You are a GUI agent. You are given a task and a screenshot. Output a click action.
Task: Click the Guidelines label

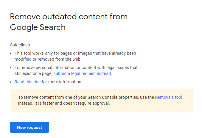tap(20, 45)
